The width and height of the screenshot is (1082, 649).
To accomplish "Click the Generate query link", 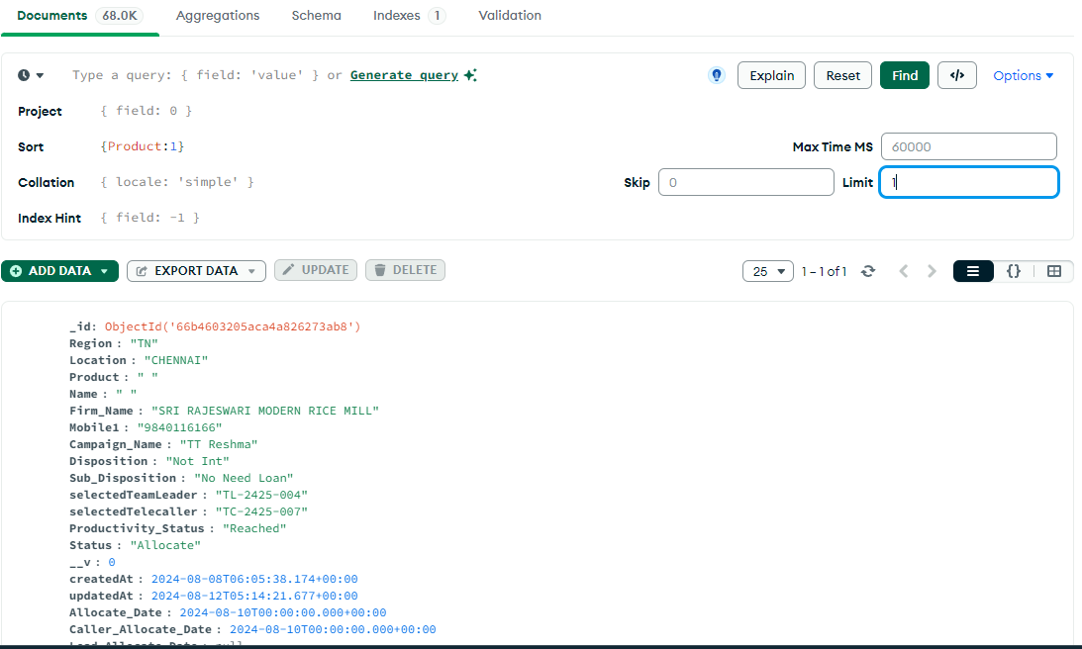I will [x=404, y=75].
